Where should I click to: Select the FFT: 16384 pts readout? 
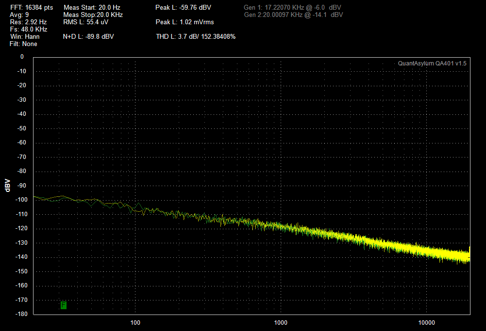(x=32, y=7)
